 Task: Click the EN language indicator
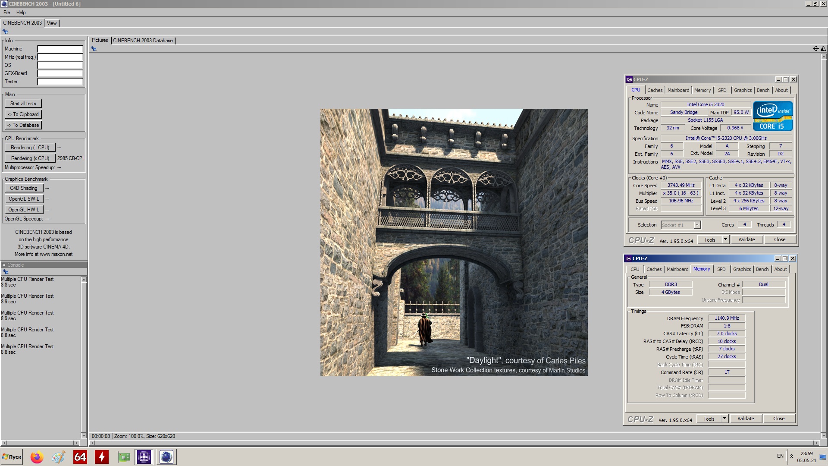(x=780, y=456)
